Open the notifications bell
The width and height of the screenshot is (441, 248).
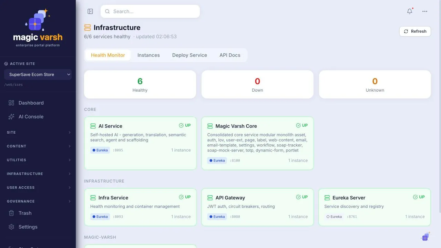click(410, 11)
